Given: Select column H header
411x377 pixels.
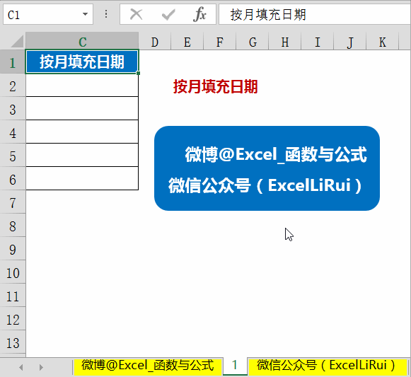Looking at the screenshot, I should click(x=285, y=42).
